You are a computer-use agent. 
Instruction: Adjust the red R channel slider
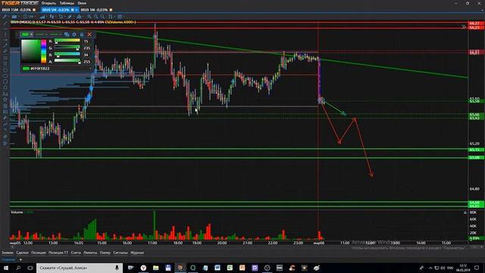point(67,41)
